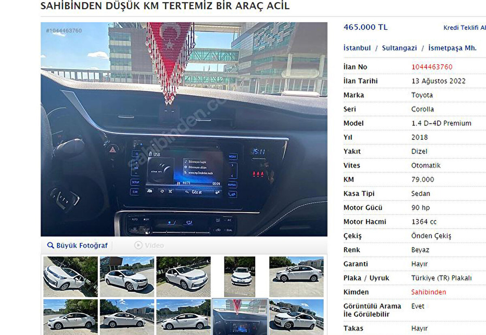This screenshot has width=486, height=335.
Task: Click the main dashboard photo
Action: click(x=184, y=129)
